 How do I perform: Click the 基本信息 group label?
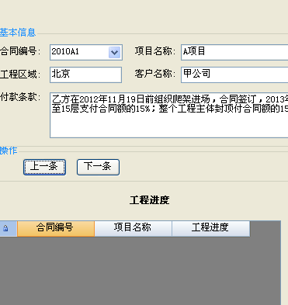(18, 33)
